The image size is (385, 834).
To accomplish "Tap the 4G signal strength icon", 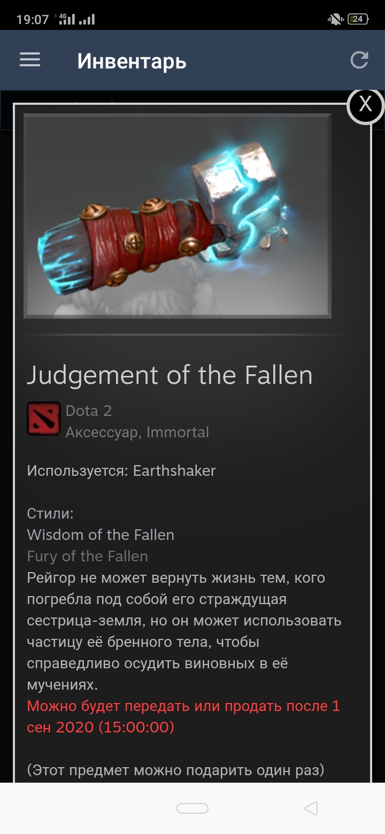I will [x=67, y=20].
